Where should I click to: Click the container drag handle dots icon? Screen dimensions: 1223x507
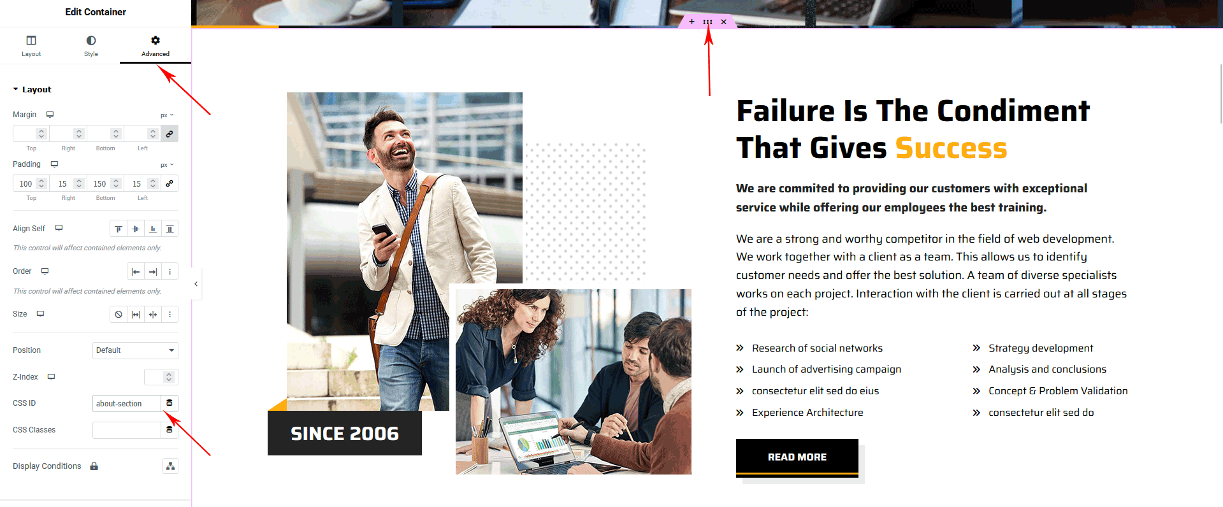pyautogui.click(x=707, y=22)
